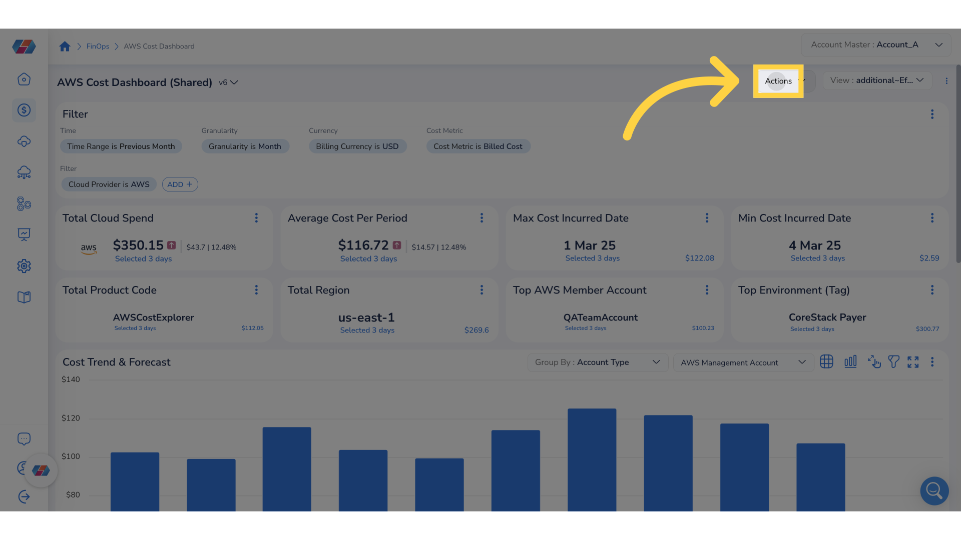Image resolution: width=961 pixels, height=540 pixels.
Task: Go to FinOps breadcrumb link
Action: coord(98,46)
